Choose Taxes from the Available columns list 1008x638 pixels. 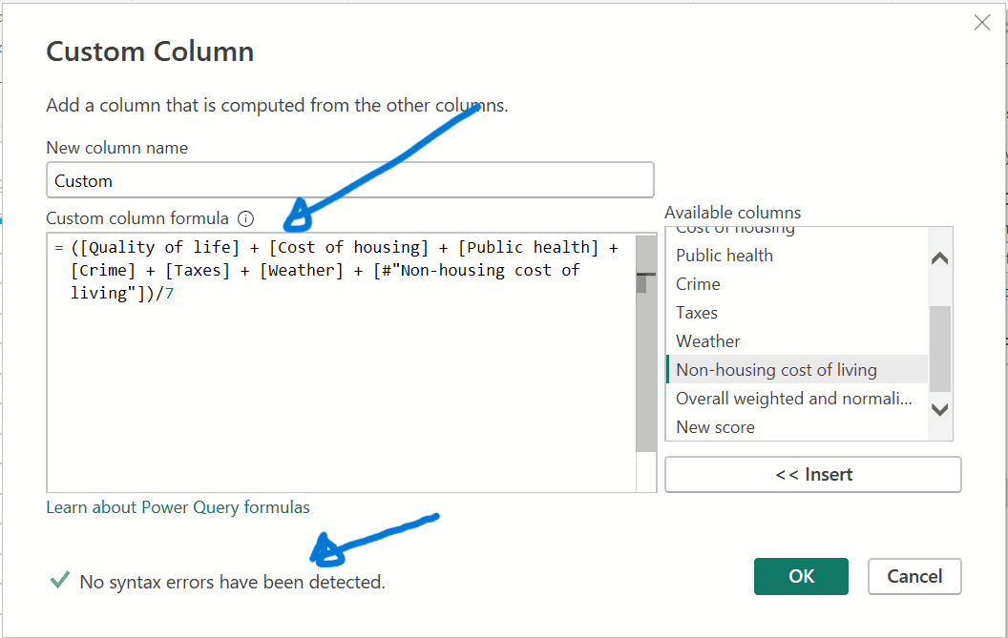pos(697,313)
